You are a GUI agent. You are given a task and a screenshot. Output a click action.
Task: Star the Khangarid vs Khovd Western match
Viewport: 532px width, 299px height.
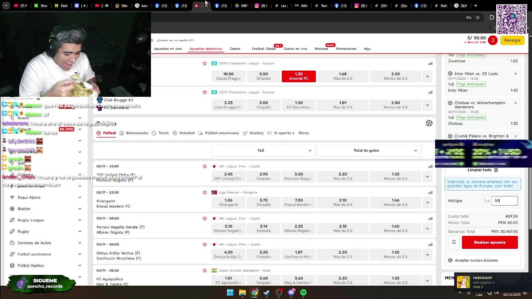(x=204, y=192)
